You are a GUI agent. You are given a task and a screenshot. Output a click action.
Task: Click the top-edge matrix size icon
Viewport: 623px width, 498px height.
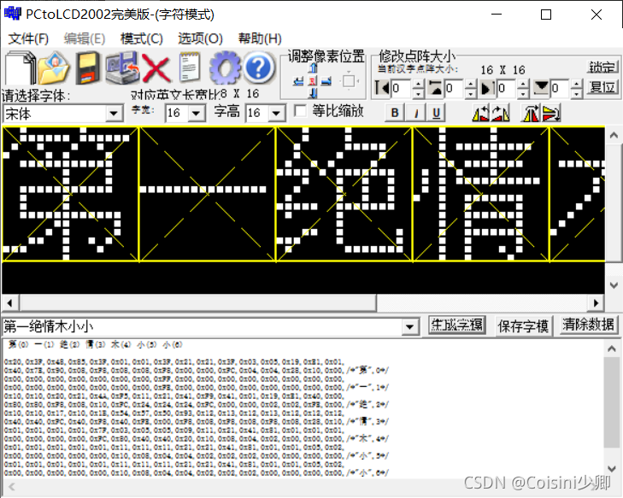436,87
